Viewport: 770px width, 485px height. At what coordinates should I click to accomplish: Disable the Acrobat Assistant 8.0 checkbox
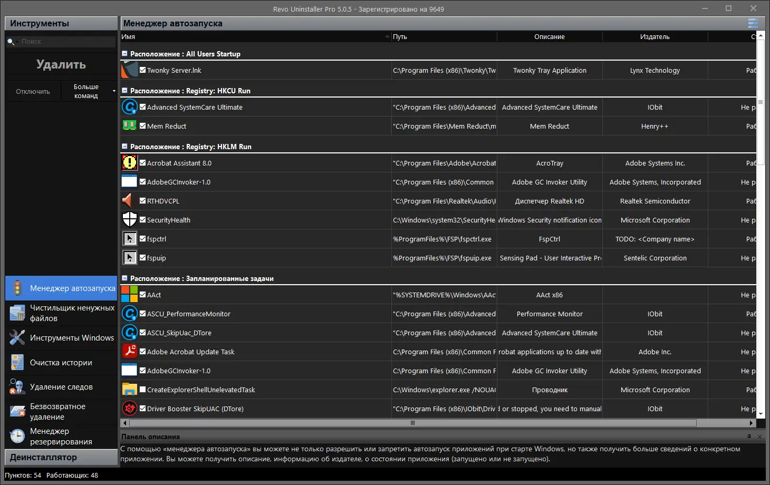coord(142,162)
